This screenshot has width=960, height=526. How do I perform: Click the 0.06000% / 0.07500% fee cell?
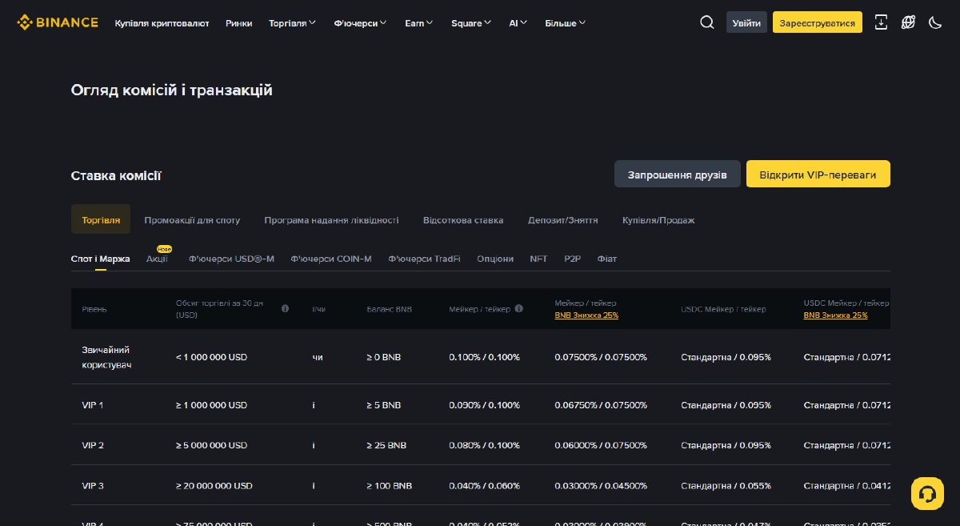pos(601,445)
